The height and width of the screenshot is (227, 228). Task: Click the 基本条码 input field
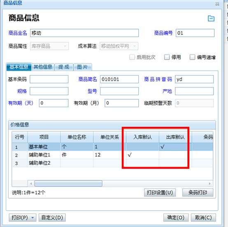49,79
